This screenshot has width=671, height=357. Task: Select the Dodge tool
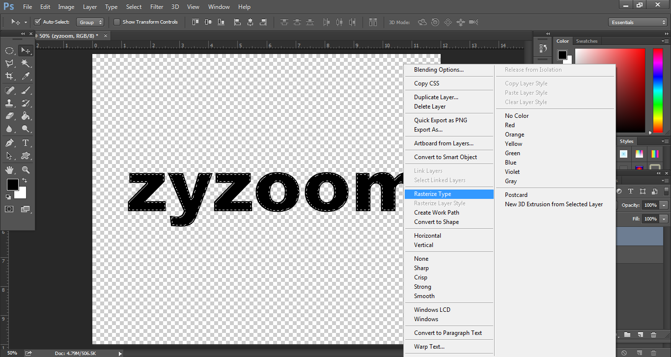[x=26, y=129]
